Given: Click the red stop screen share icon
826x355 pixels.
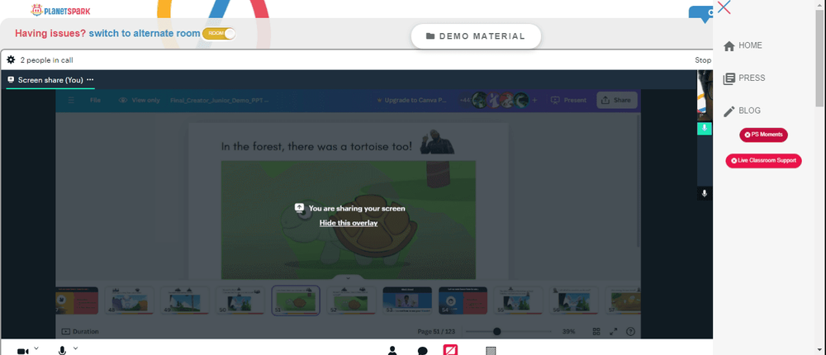Looking at the screenshot, I should point(450,350).
